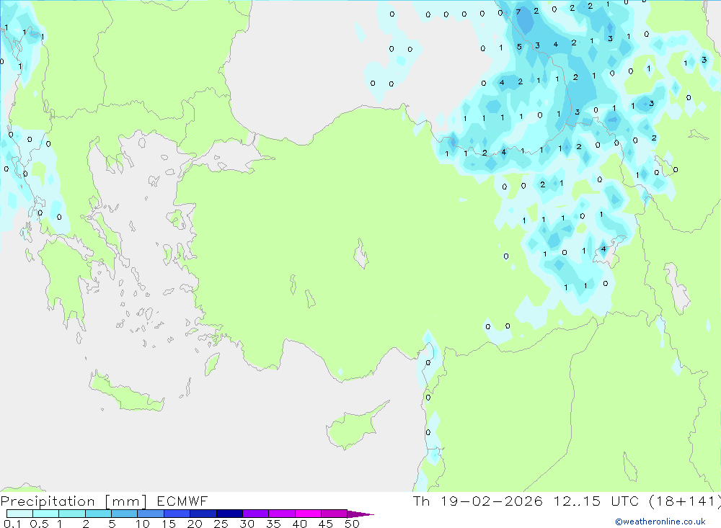721x528 pixels.
Task: Select the 2–5 mm legend swatch
Action: (x=98, y=514)
